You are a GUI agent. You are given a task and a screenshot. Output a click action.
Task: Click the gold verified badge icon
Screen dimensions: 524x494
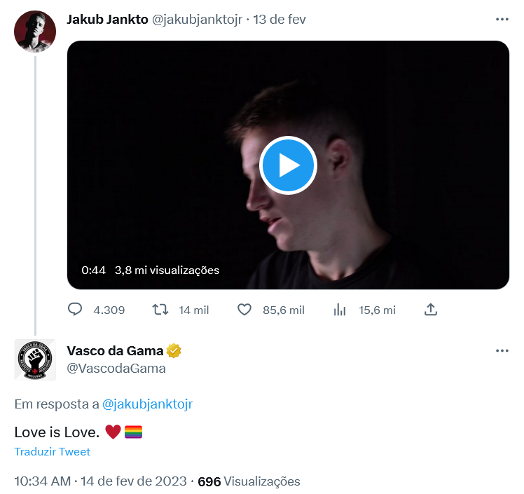click(x=174, y=350)
